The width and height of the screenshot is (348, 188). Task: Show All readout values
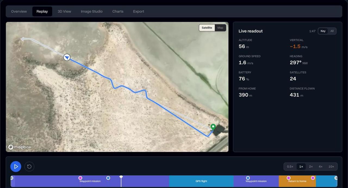pyautogui.click(x=332, y=31)
